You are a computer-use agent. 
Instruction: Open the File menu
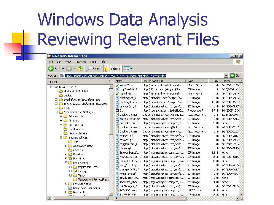coord(51,62)
